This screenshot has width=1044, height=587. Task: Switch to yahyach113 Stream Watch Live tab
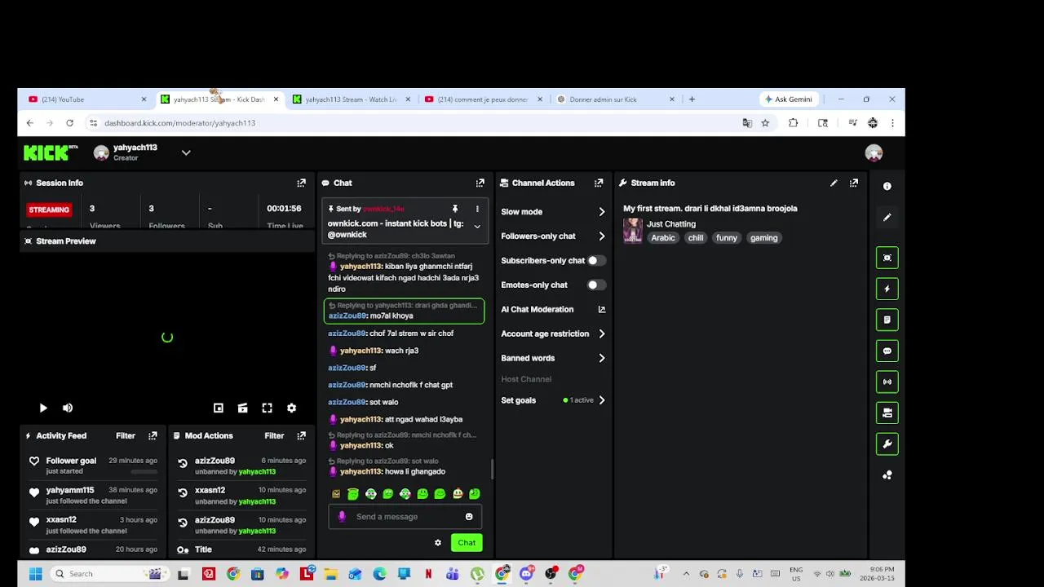pos(351,99)
